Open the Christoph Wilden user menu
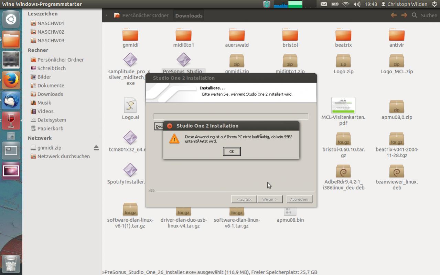440x275 pixels. [404, 4]
